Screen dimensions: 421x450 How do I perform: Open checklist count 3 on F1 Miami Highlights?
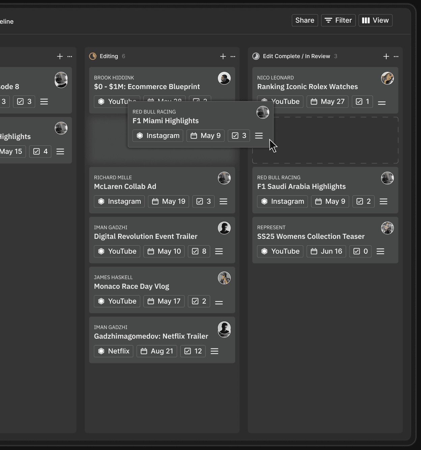(x=239, y=136)
